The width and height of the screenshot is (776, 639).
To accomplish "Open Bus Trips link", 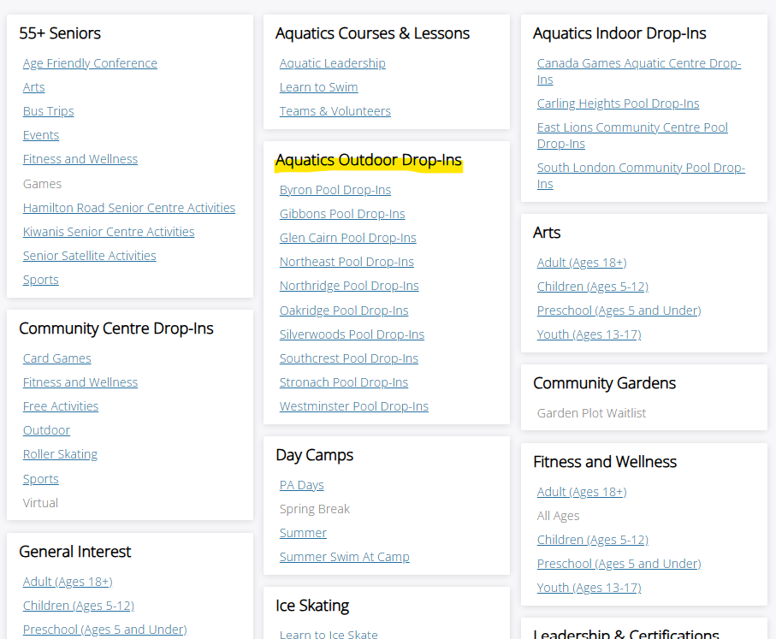I will pos(49,111).
